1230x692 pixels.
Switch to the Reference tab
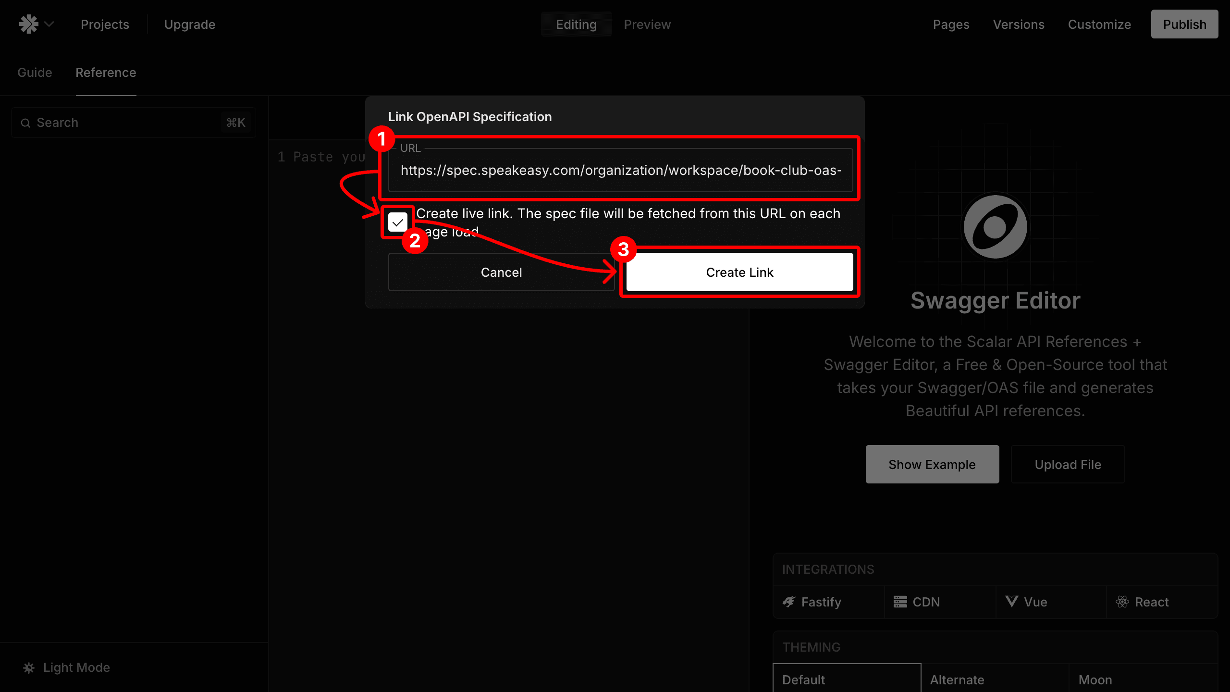tap(106, 73)
